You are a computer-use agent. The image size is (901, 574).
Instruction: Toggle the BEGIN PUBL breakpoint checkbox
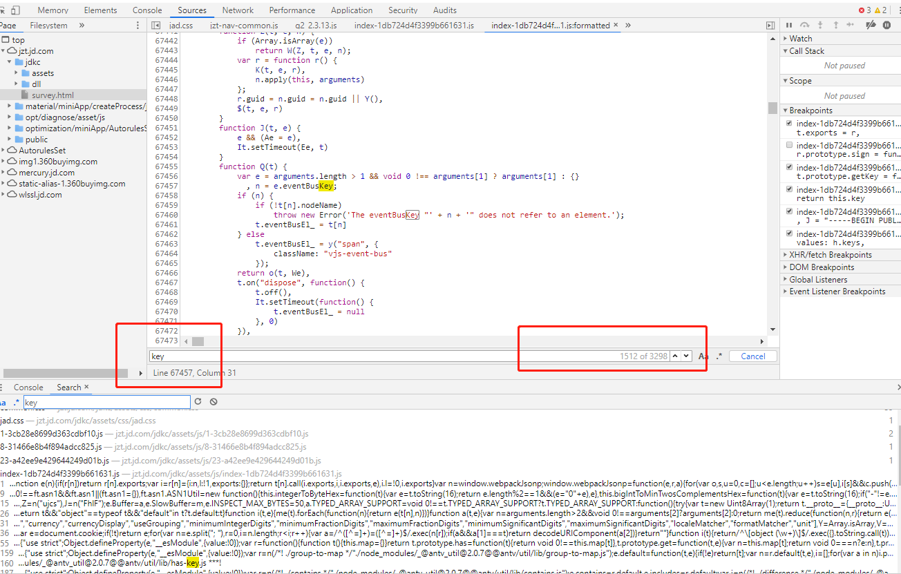coord(789,212)
